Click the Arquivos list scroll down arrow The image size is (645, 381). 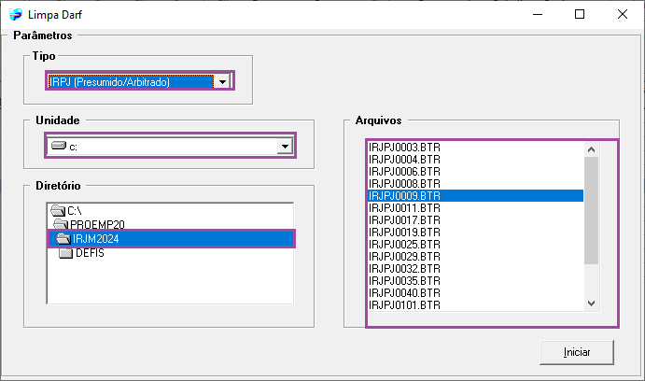[x=591, y=303]
